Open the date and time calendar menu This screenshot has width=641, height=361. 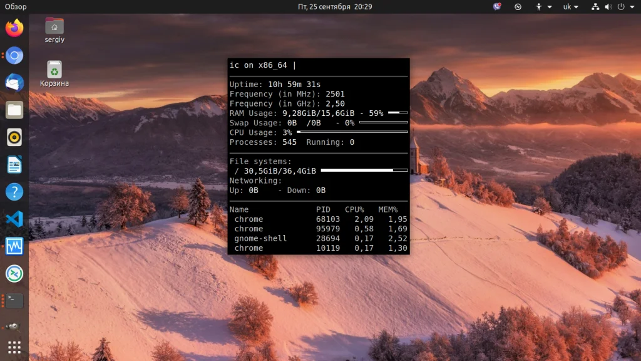click(335, 7)
